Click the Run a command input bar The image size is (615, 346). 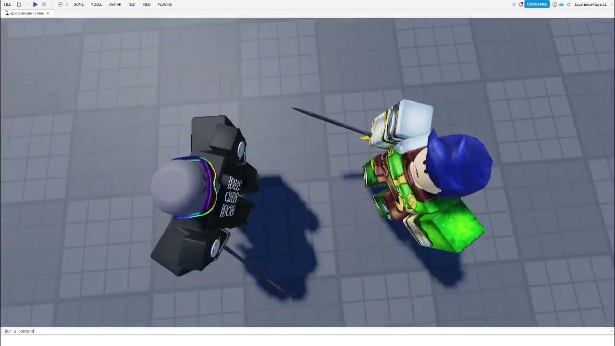(x=307, y=331)
